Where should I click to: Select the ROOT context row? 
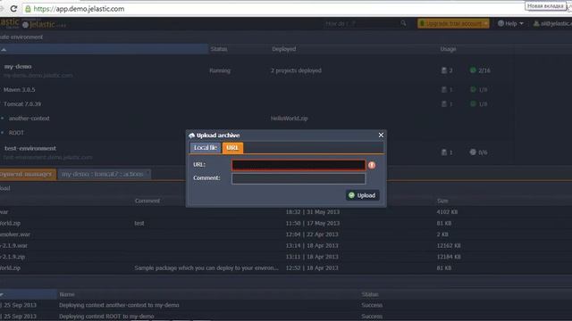(16, 133)
